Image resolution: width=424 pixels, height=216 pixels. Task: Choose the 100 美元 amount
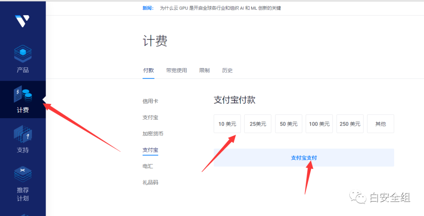[x=319, y=124]
